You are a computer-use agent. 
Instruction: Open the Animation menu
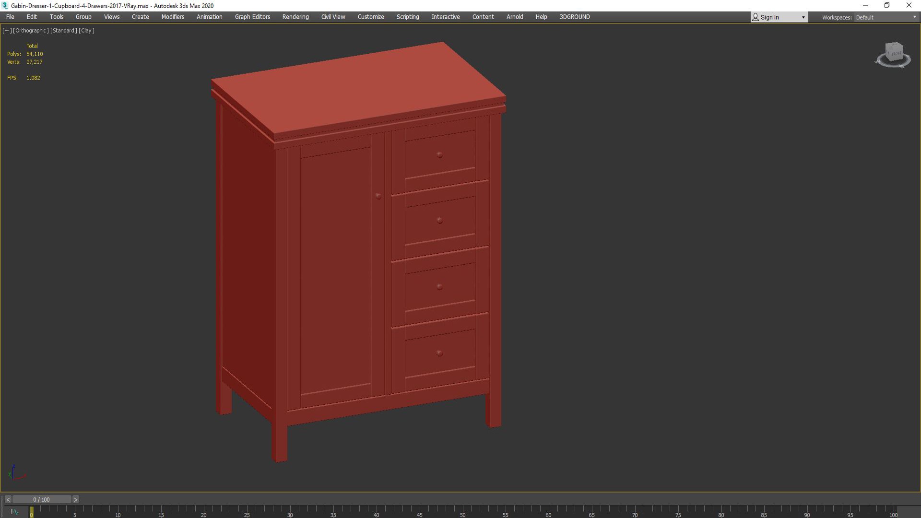[210, 17]
